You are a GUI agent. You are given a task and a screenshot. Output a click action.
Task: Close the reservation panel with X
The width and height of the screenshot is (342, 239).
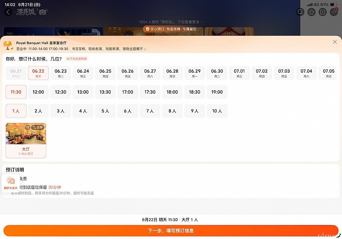click(x=335, y=42)
